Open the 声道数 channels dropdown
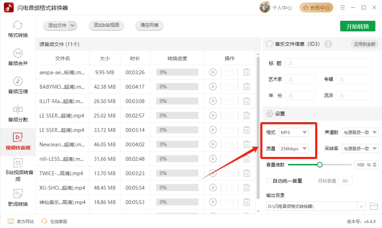 pyautogui.click(x=360, y=132)
